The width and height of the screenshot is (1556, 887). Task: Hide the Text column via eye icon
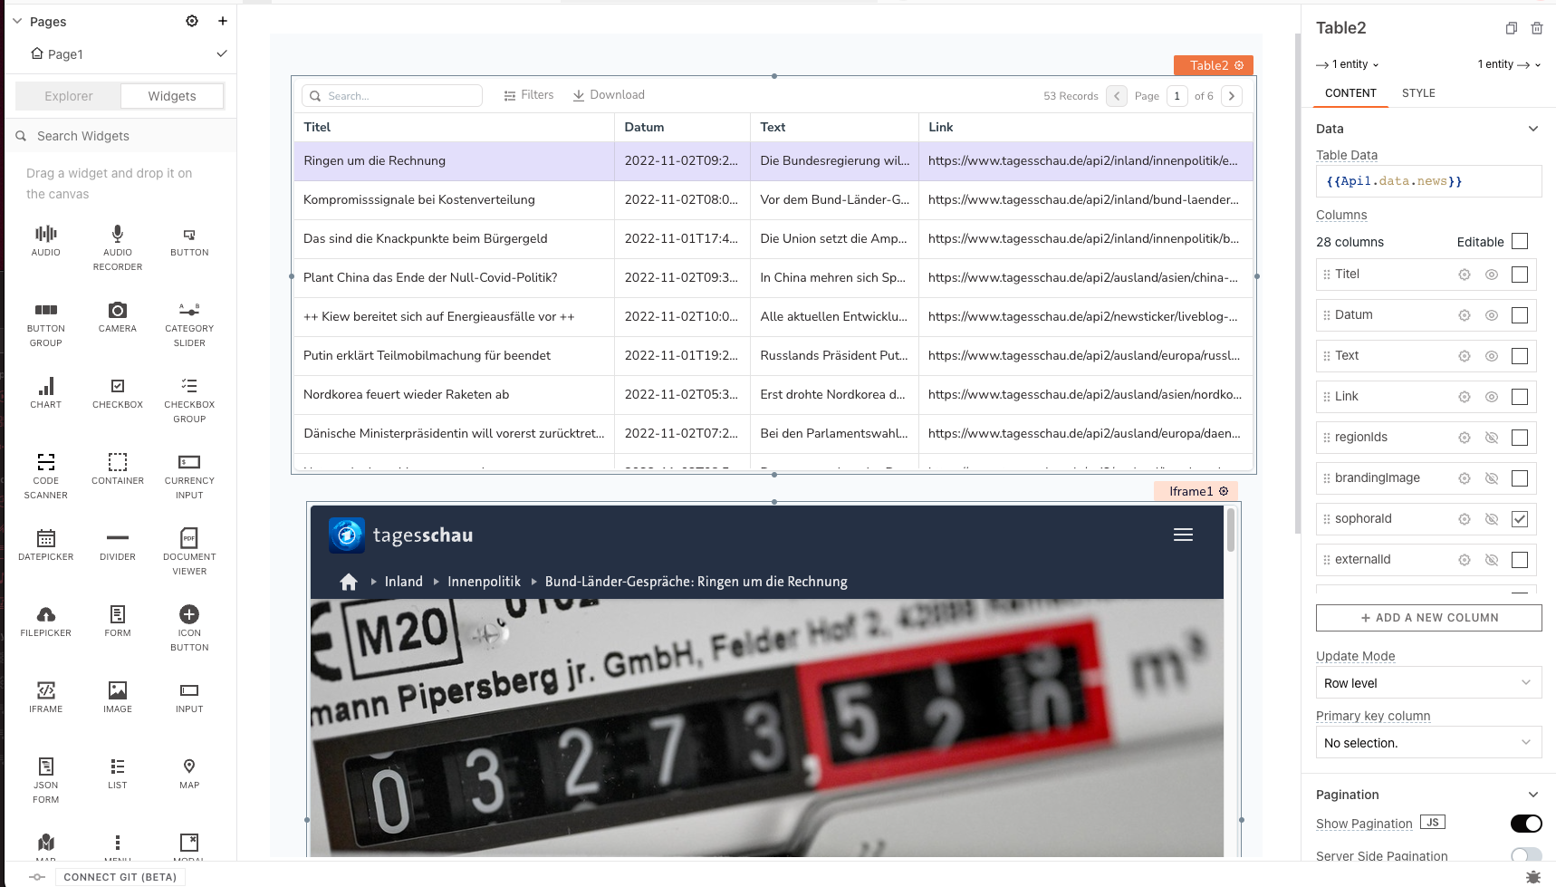[x=1492, y=356]
